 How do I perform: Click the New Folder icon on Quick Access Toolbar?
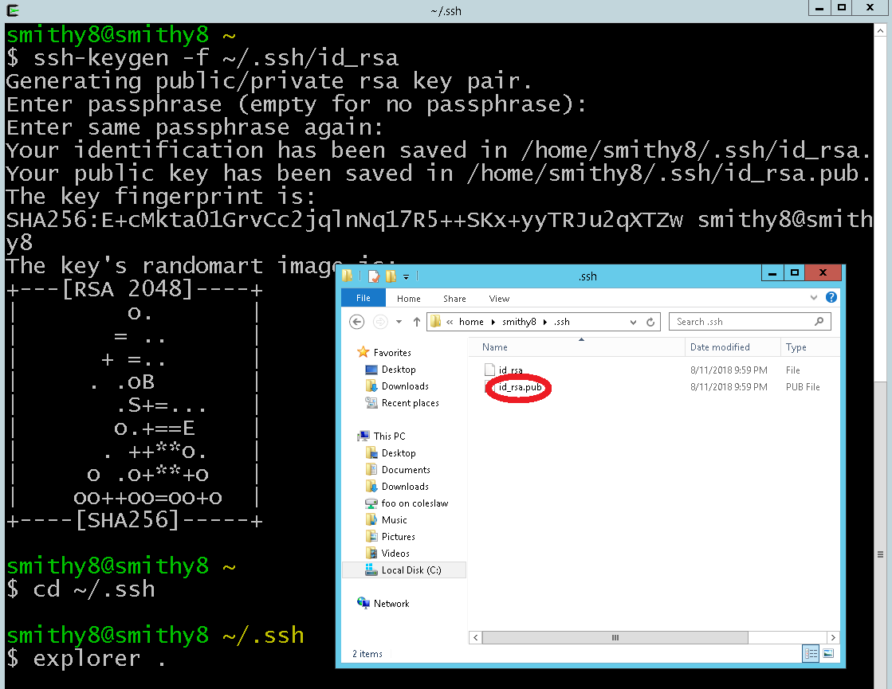pyautogui.click(x=390, y=276)
